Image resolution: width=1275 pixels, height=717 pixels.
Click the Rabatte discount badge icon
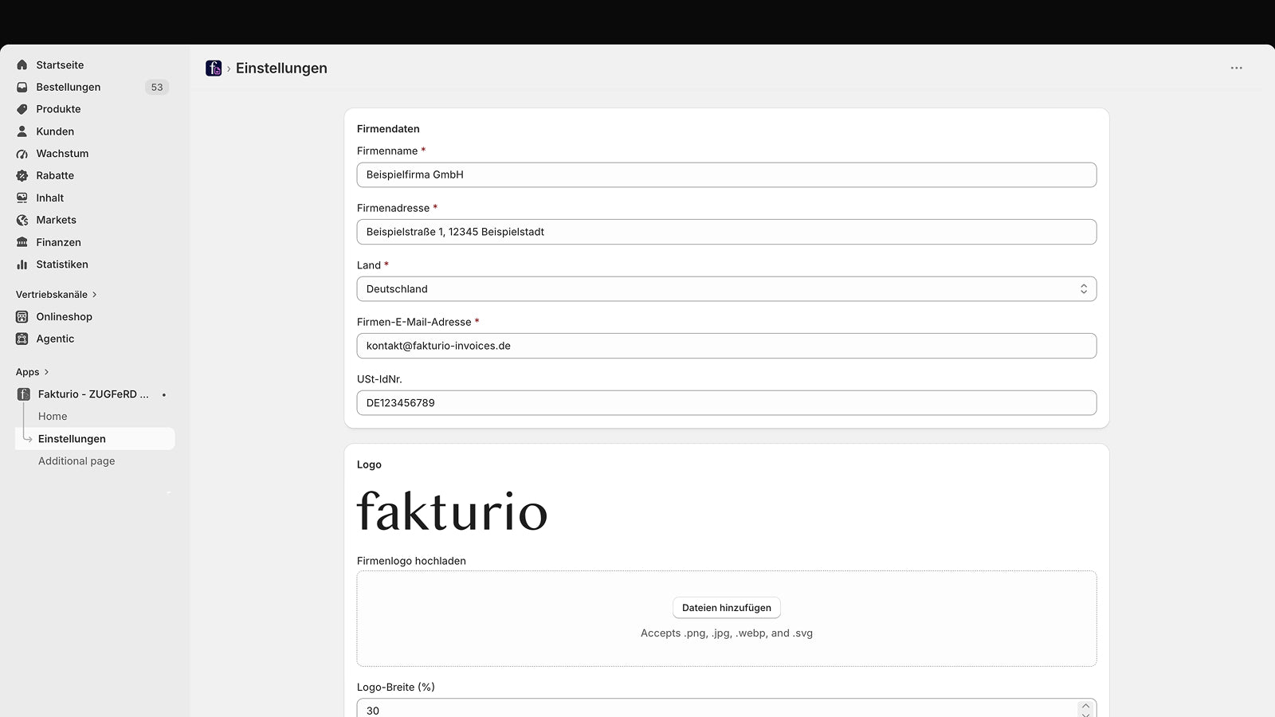pos(22,176)
